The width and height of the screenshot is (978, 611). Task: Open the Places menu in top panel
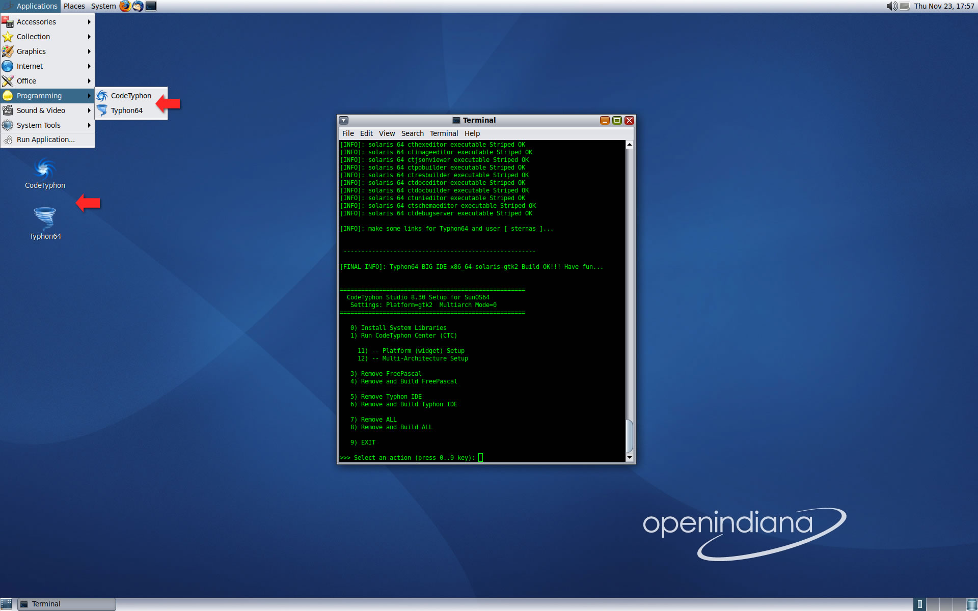point(74,6)
